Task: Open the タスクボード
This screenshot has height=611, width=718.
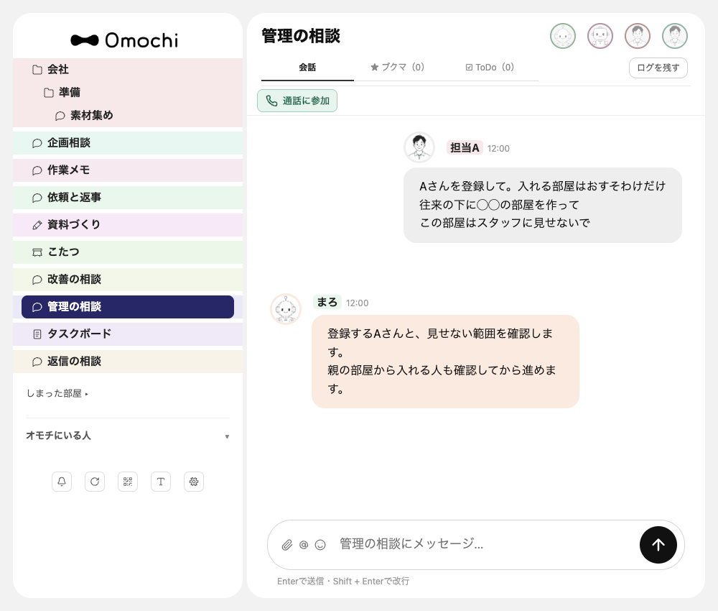Action: tap(128, 334)
